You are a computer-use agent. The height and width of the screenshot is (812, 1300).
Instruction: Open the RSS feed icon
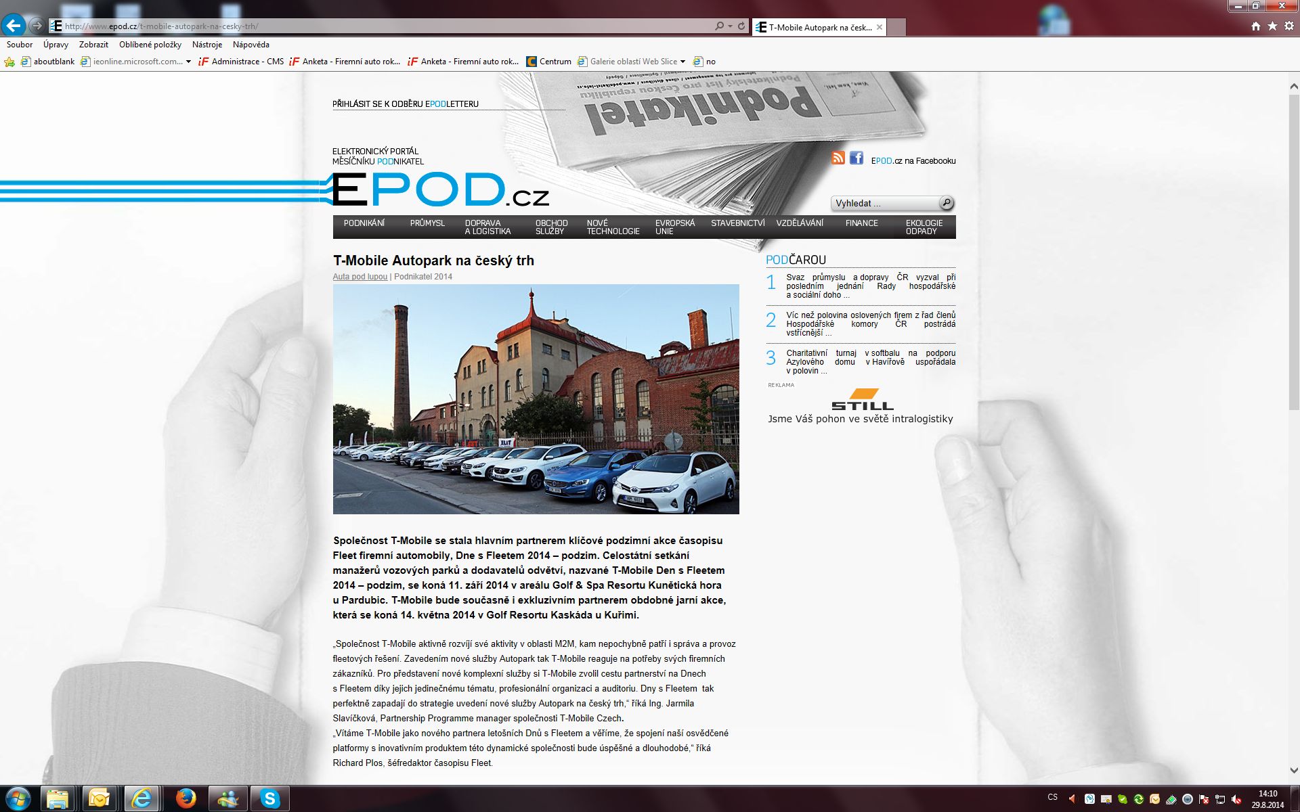click(x=838, y=158)
